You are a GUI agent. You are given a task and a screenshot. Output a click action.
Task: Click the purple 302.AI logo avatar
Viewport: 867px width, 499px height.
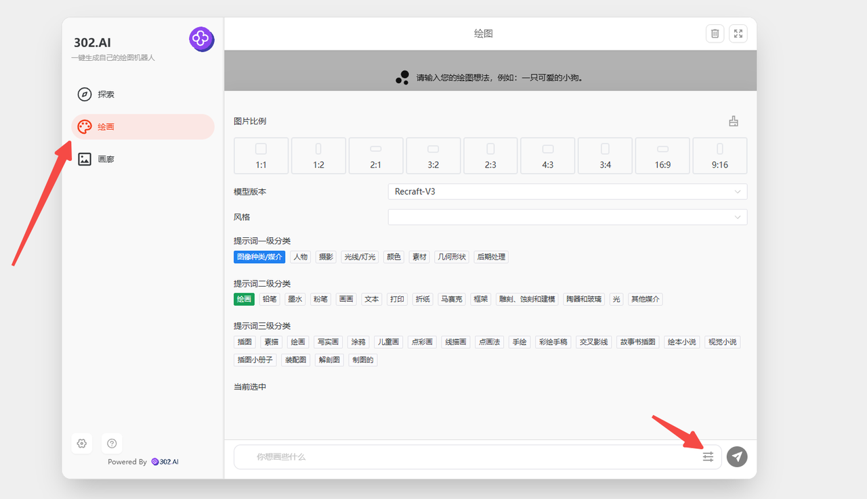201,39
